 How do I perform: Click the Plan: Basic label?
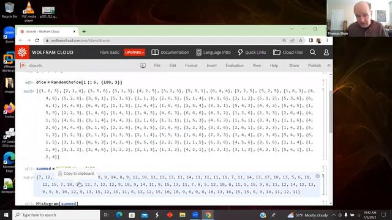click(x=110, y=53)
